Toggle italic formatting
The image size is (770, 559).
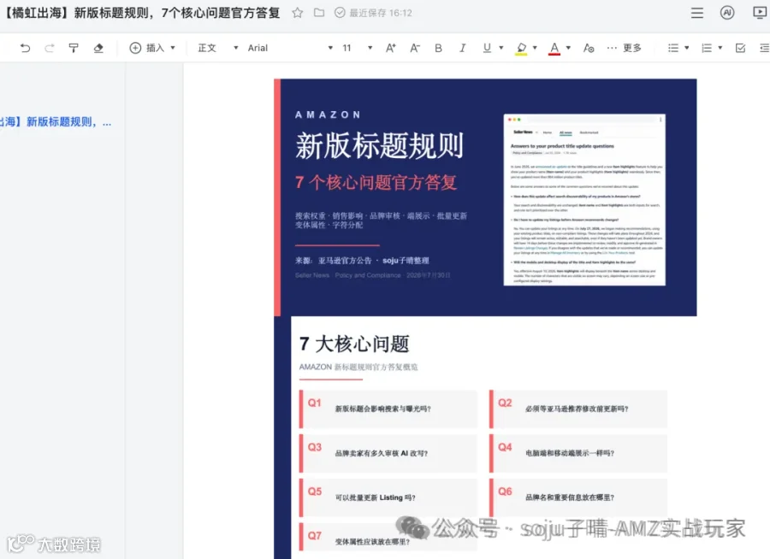pyautogui.click(x=462, y=48)
